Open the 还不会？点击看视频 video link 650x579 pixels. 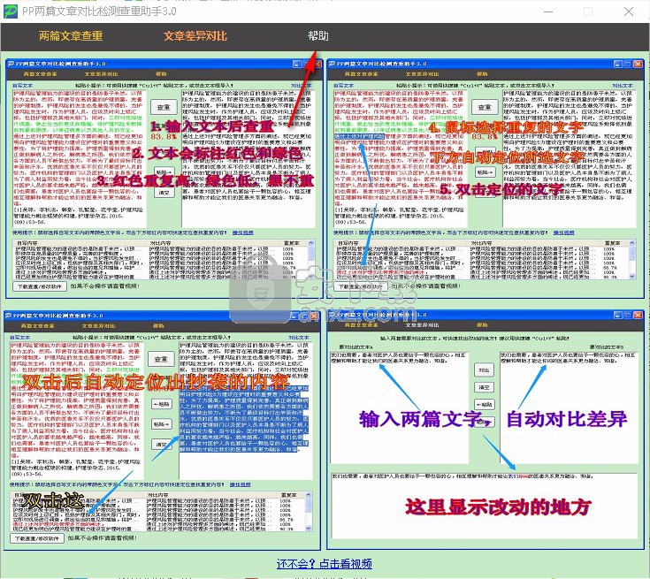point(325,564)
